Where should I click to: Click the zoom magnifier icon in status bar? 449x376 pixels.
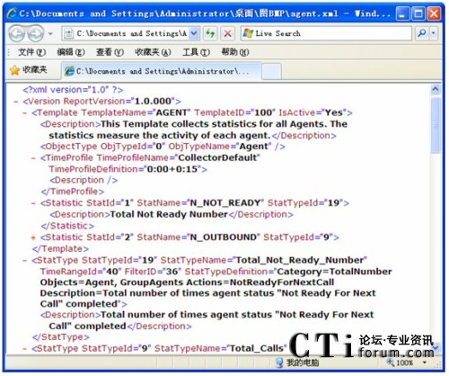tap(391, 363)
